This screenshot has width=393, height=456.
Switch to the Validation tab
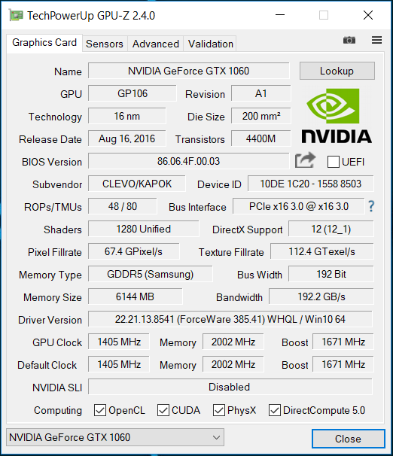click(x=211, y=44)
